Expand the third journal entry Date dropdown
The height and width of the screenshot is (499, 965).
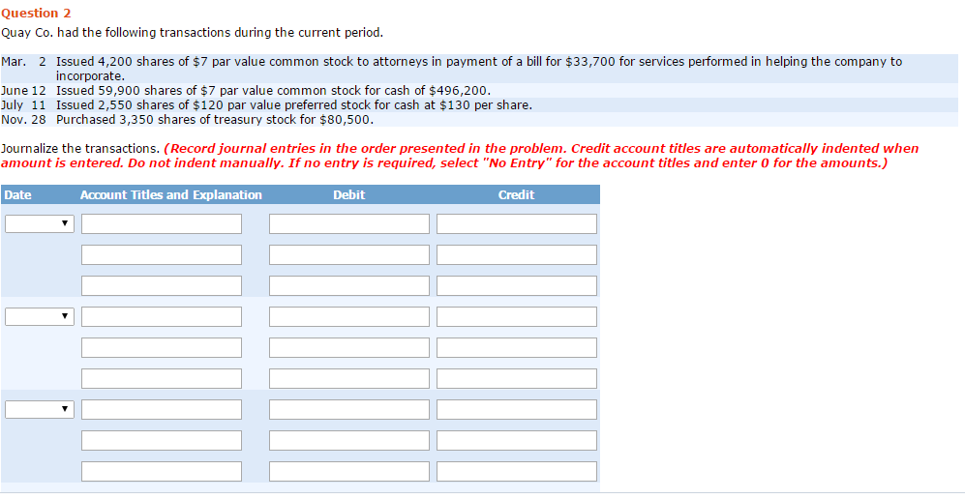(x=40, y=409)
